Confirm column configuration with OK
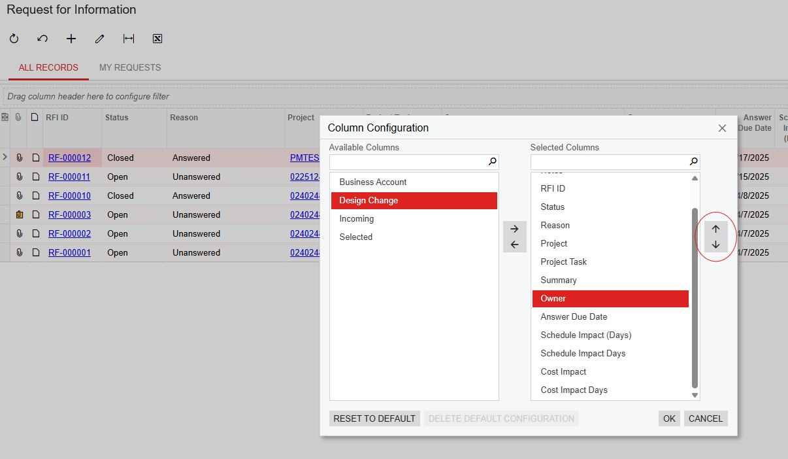Image resolution: width=788 pixels, height=459 pixels. point(669,418)
